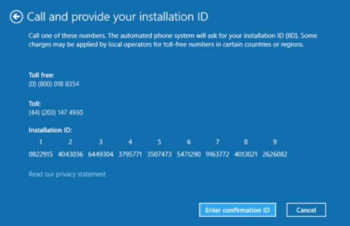350x226 pixels.
Task: Click Enter confirmation ID button
Action: [237, 210]
